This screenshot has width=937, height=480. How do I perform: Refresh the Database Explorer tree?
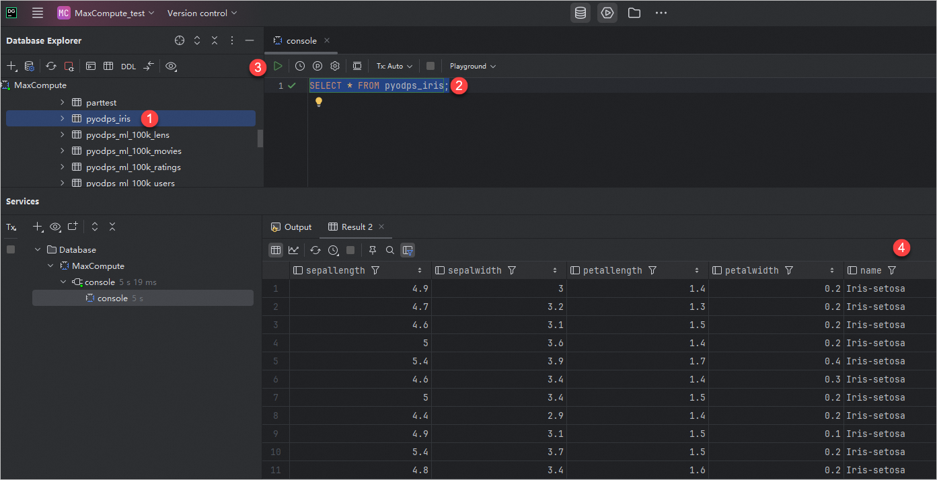point(51,67)
